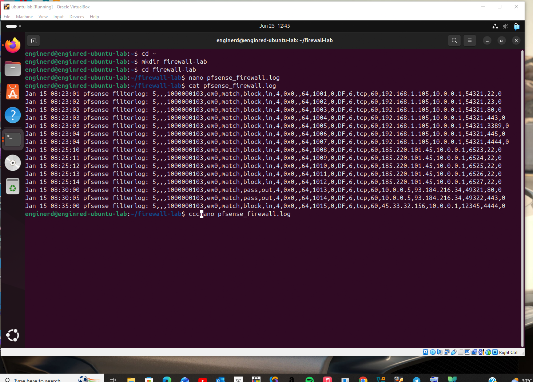This screenshot has width=533, height=382.
Task: Click the VirtualBox mouse integration indicator
Action: tap(488, 352)
